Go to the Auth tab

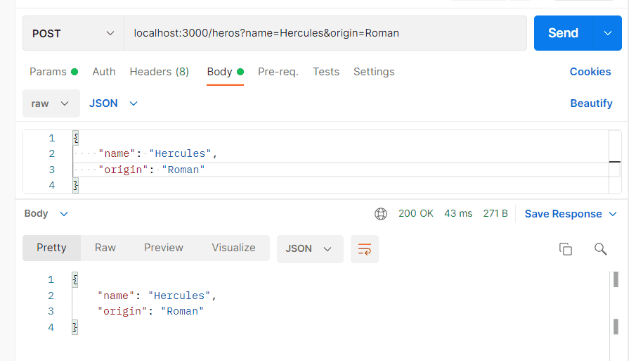click(104, 72)
